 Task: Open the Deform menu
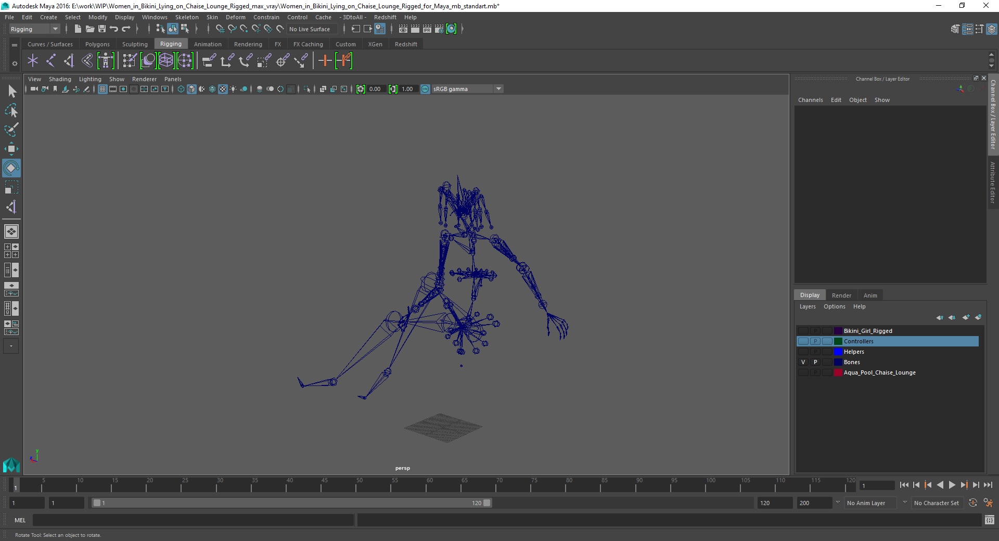235,17
